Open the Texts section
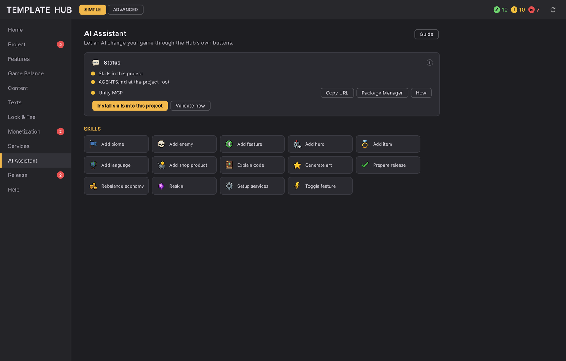This screenshot has height=361, width=566. pyautogui.click(x=36, y=102)
